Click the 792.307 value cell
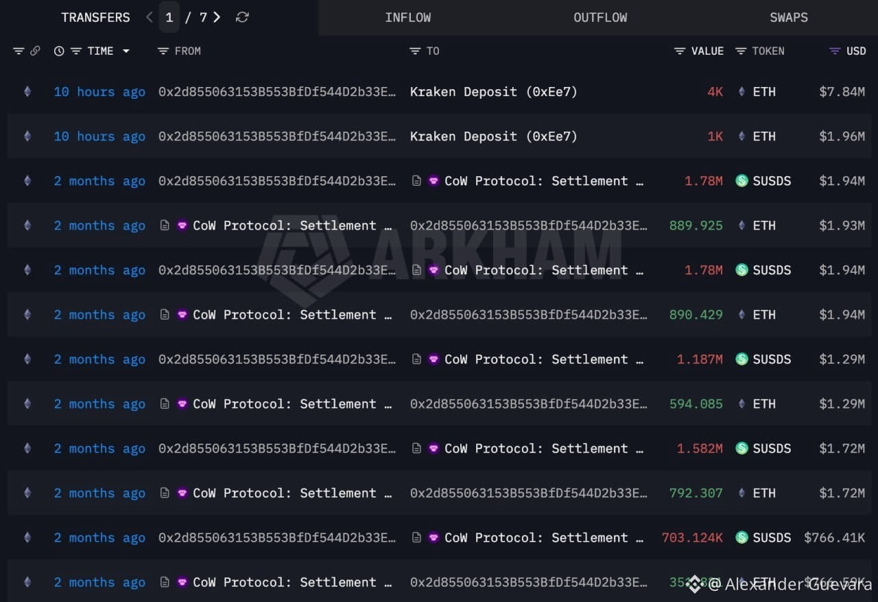Image resolution: width=878 pixels, height=602 pixels. [696, 492]
